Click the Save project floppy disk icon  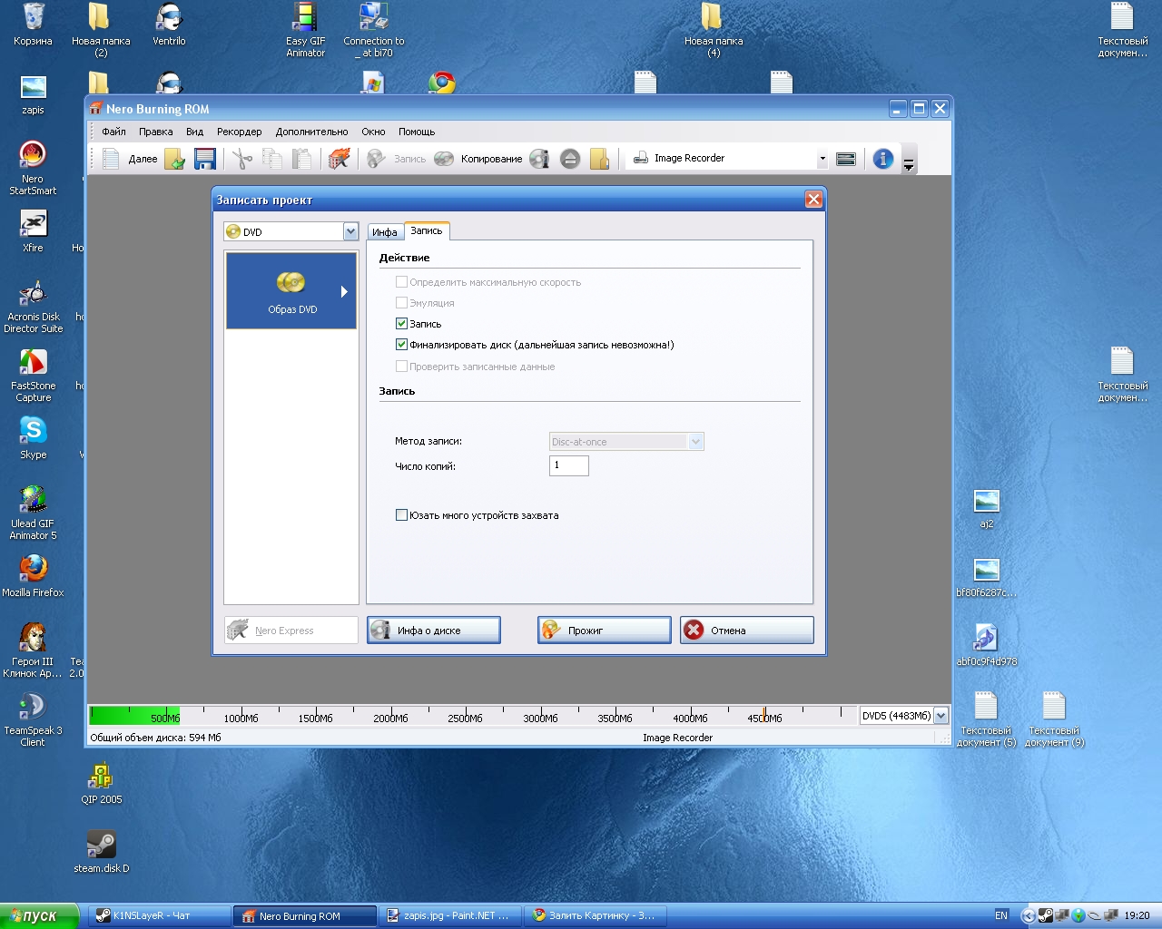(205, 159)
